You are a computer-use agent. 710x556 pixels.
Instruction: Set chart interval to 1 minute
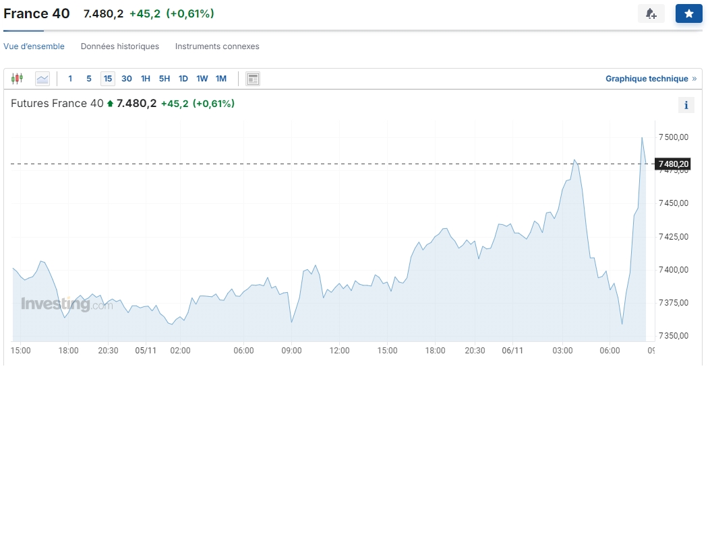pos(70,79)
